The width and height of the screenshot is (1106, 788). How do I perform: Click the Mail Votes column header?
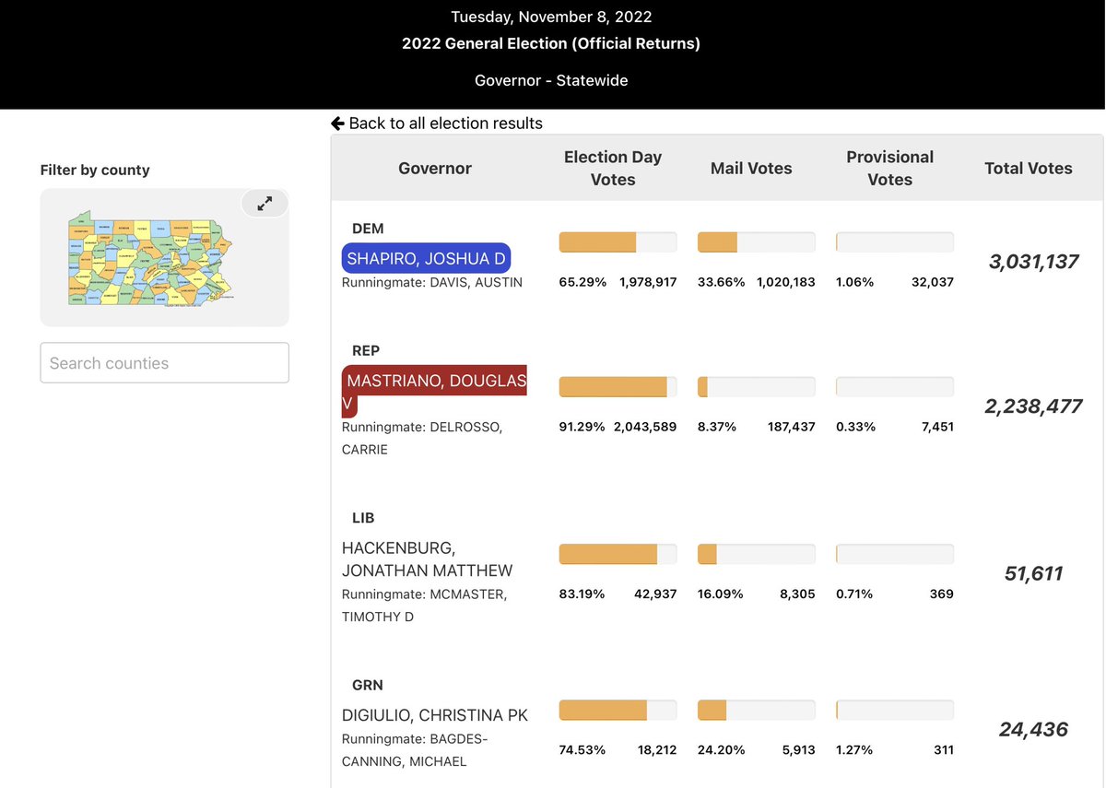tap(751, 169)
